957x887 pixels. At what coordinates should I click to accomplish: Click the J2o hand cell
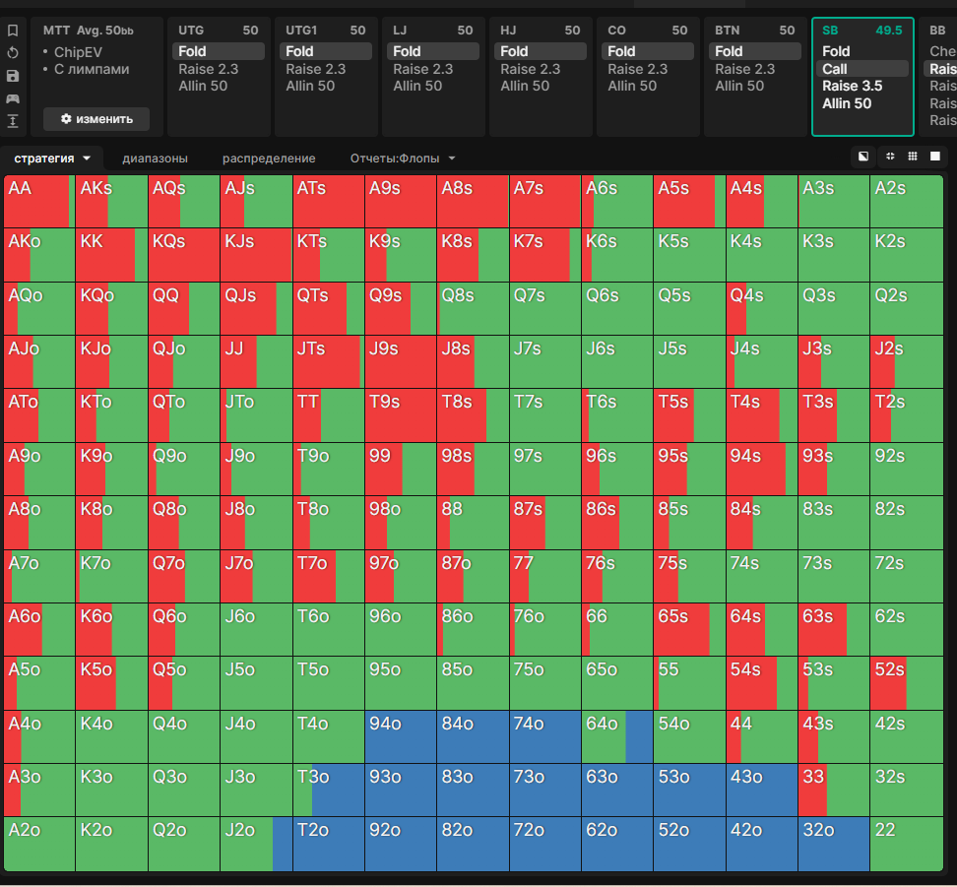click(x=256, y=845)
